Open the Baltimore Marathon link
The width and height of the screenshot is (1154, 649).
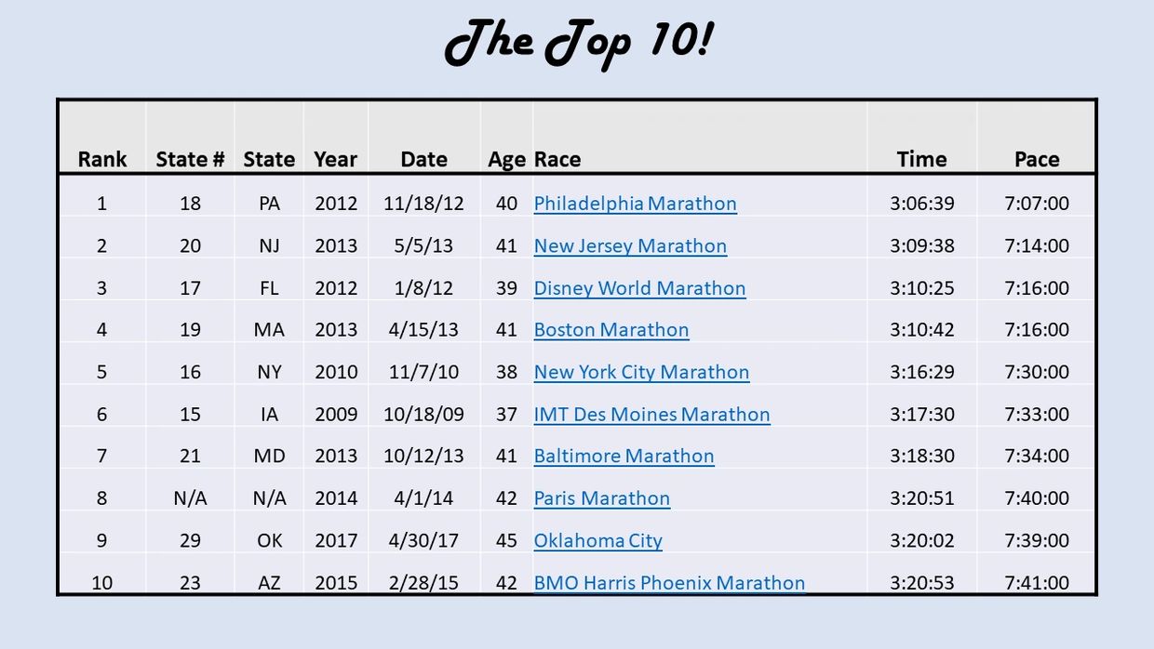(624, 457)
